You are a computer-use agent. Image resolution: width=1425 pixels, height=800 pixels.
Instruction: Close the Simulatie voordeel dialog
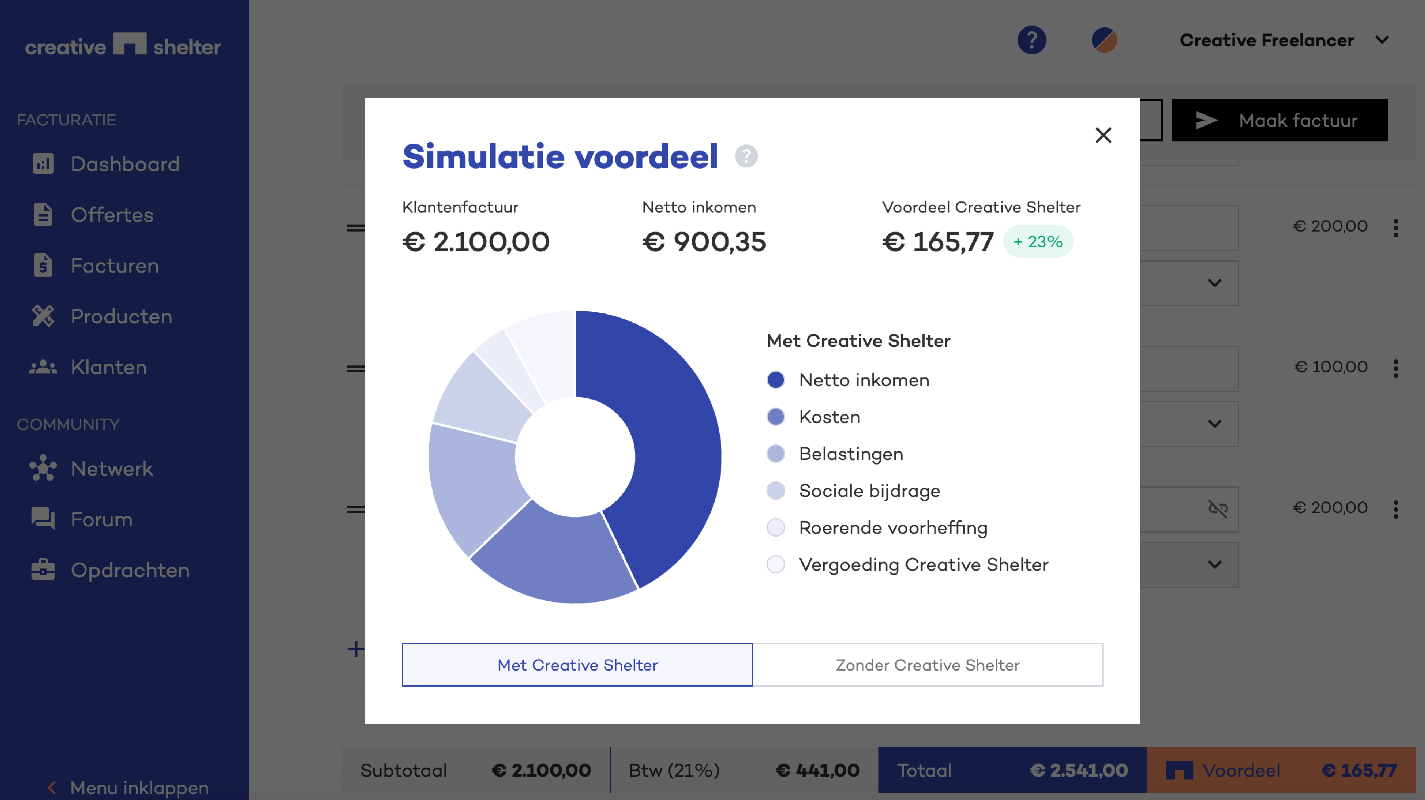1103,135
